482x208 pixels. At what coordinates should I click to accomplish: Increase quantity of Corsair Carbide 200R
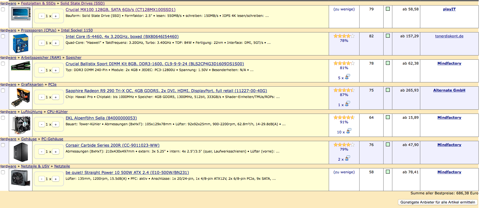pos(56,152)
